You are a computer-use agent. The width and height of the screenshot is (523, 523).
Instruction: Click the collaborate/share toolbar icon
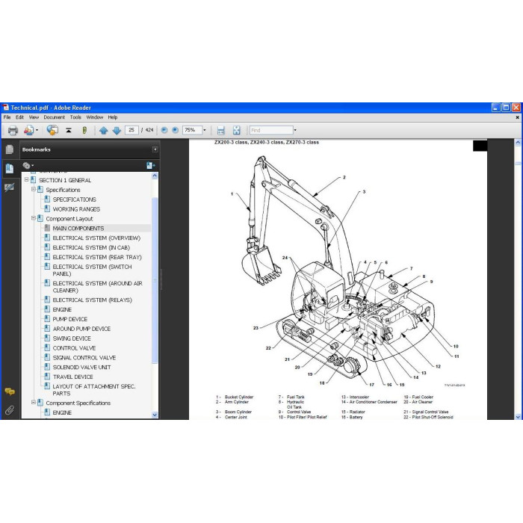(x=29, y=130)
